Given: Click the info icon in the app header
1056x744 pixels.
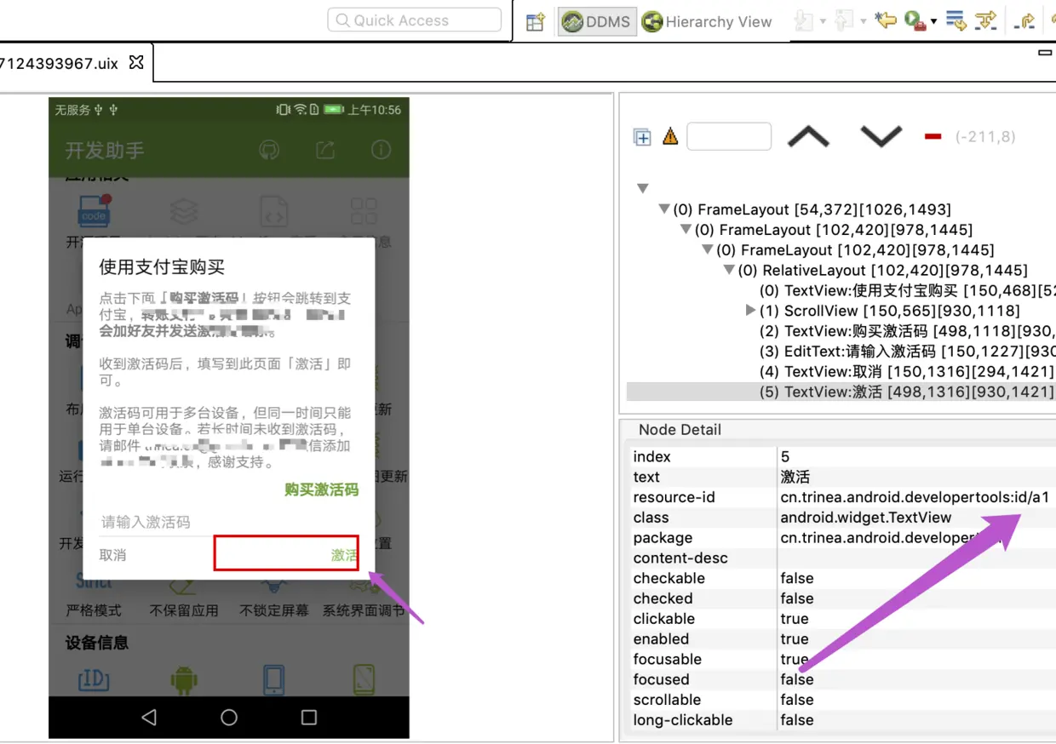Looking at the screenshot, I should coord(381,150).
